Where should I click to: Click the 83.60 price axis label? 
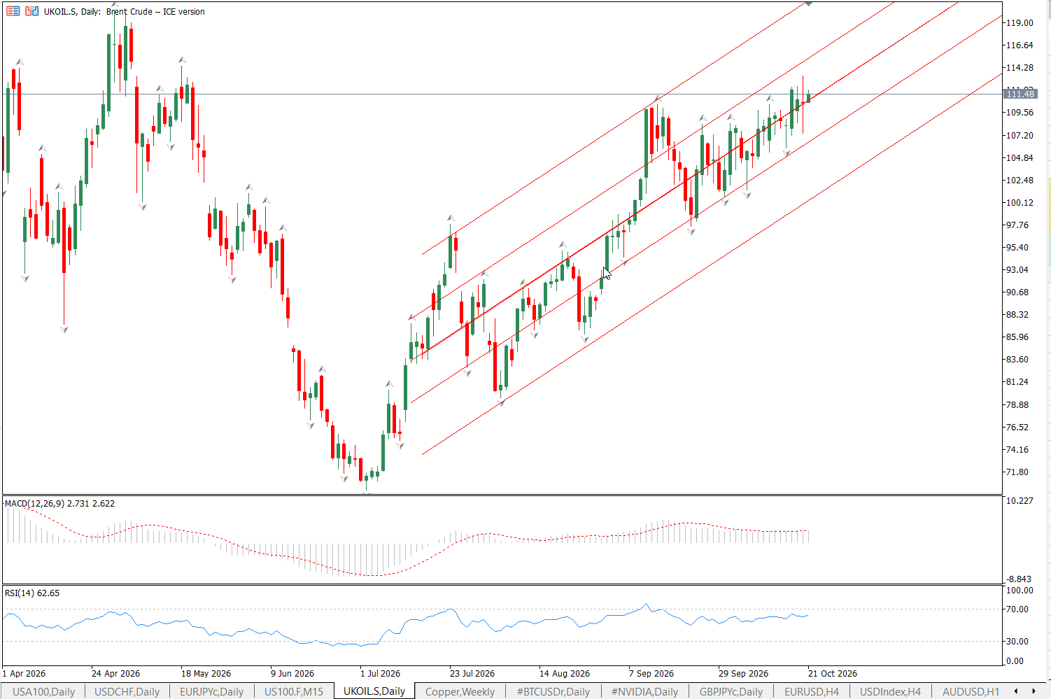1017,359
